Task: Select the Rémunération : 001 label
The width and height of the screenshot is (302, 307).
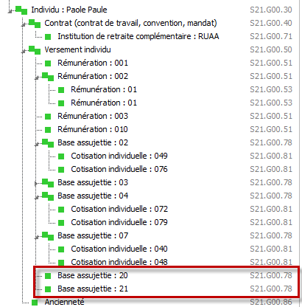Action: pos(93,63)
